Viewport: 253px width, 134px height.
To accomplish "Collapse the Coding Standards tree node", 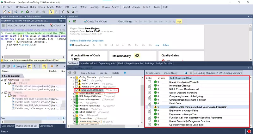I will tap(71, 77).
